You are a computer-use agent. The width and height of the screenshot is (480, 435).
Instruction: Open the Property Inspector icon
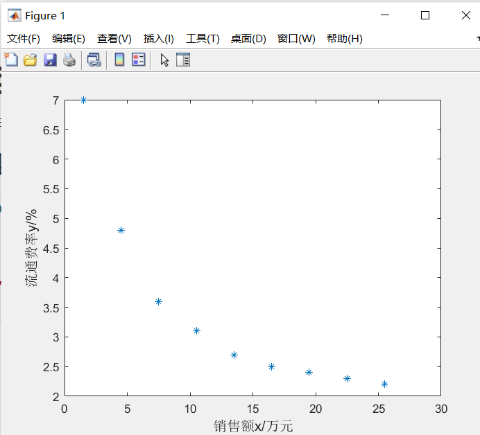point(183,60)
